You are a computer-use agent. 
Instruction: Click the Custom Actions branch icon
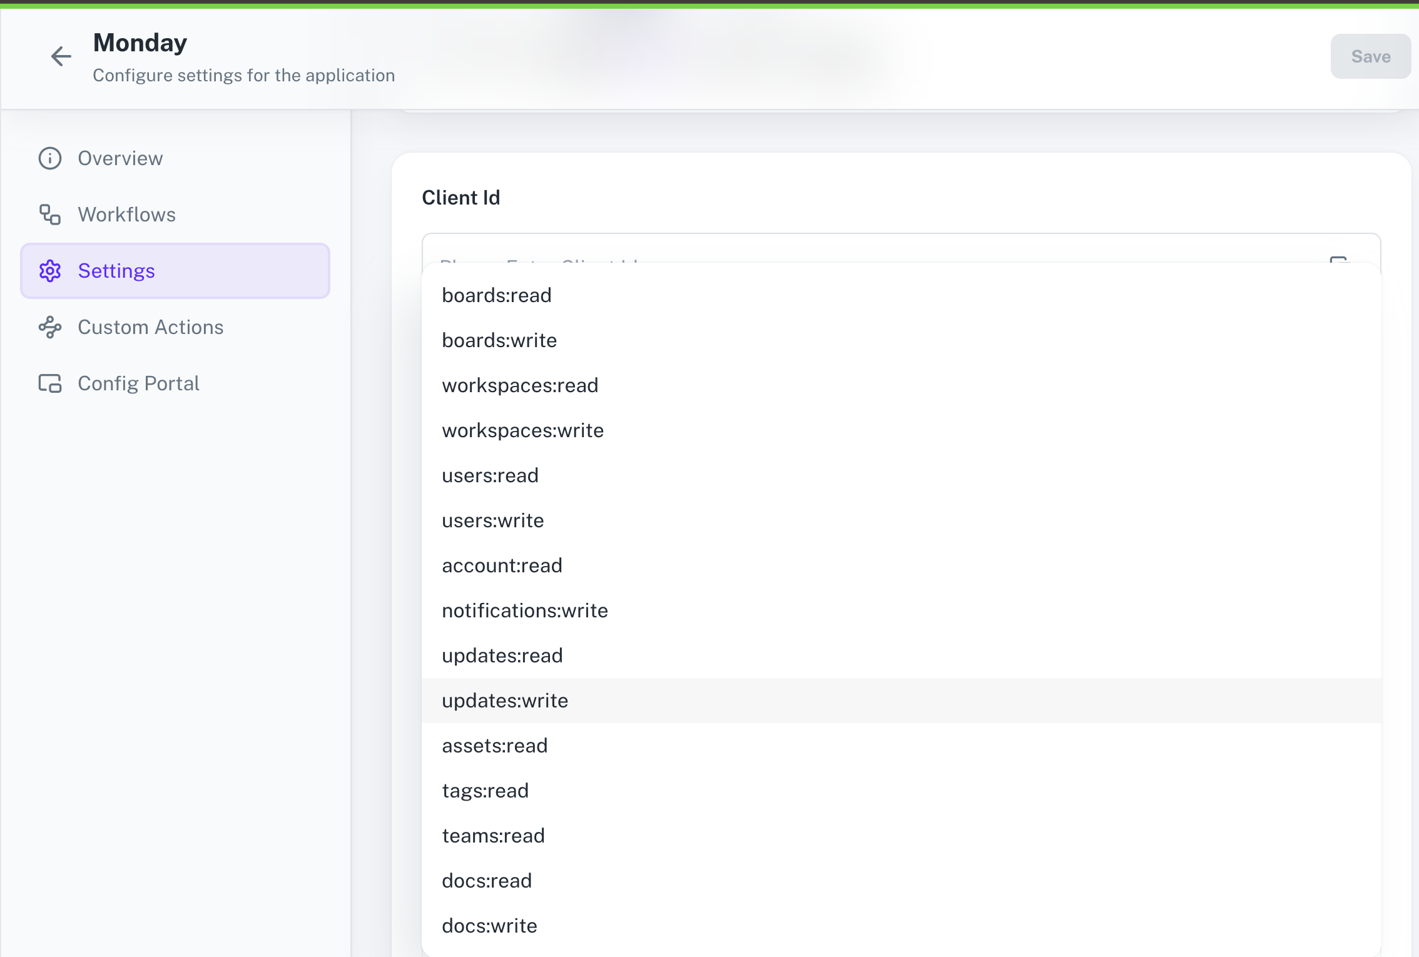[49, 327]
